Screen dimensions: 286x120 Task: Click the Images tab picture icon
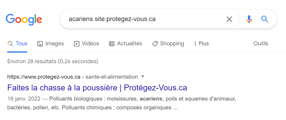coord(40,44)
